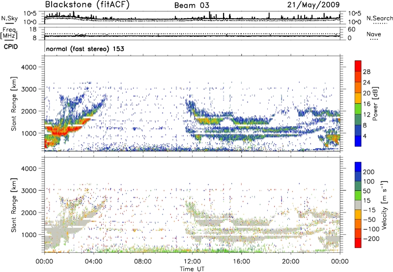Click the 'Beam 03' label

coord(192,5)
